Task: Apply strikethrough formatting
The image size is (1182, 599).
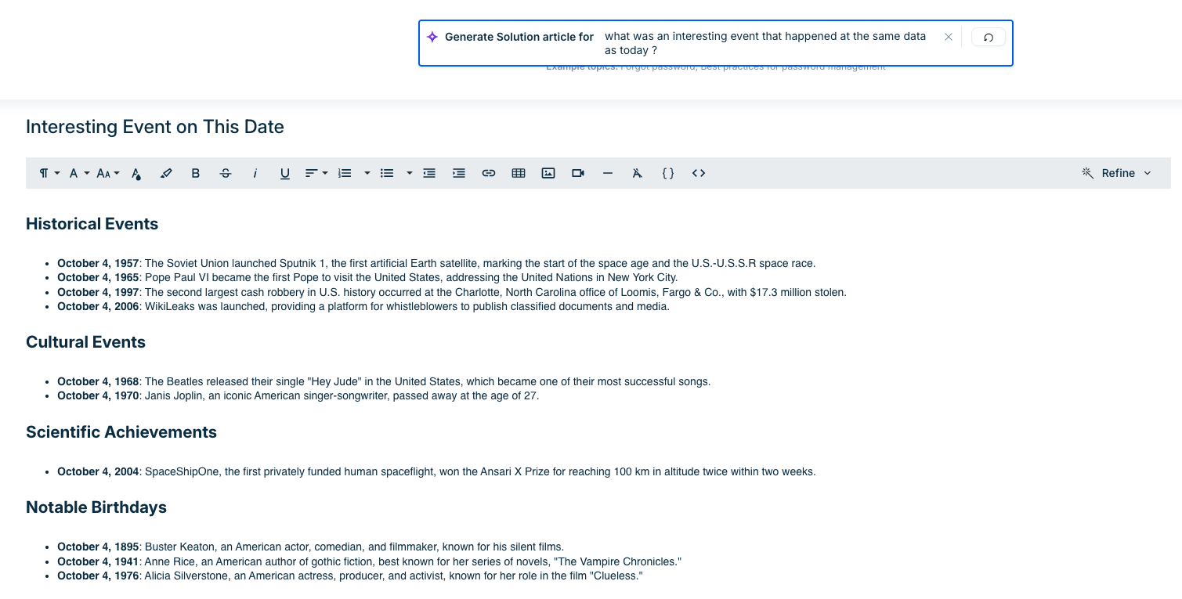Action: [226, 173]
